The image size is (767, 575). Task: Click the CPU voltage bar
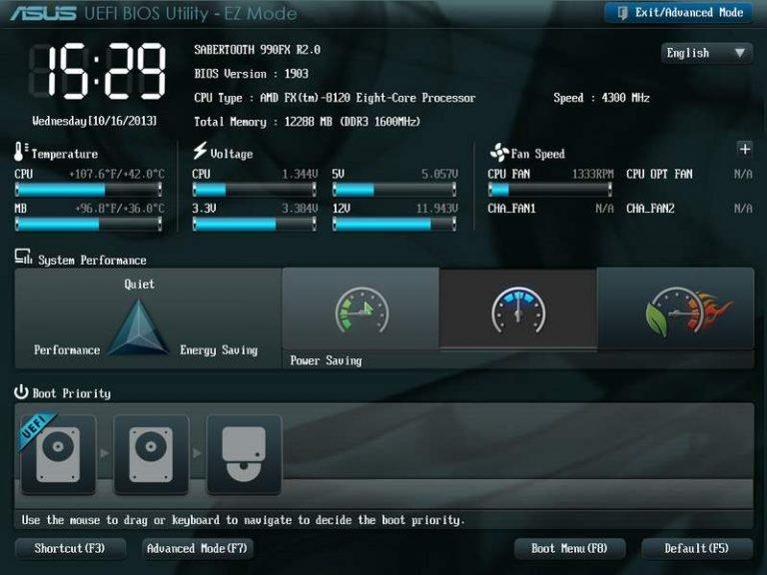click(255, 189)
